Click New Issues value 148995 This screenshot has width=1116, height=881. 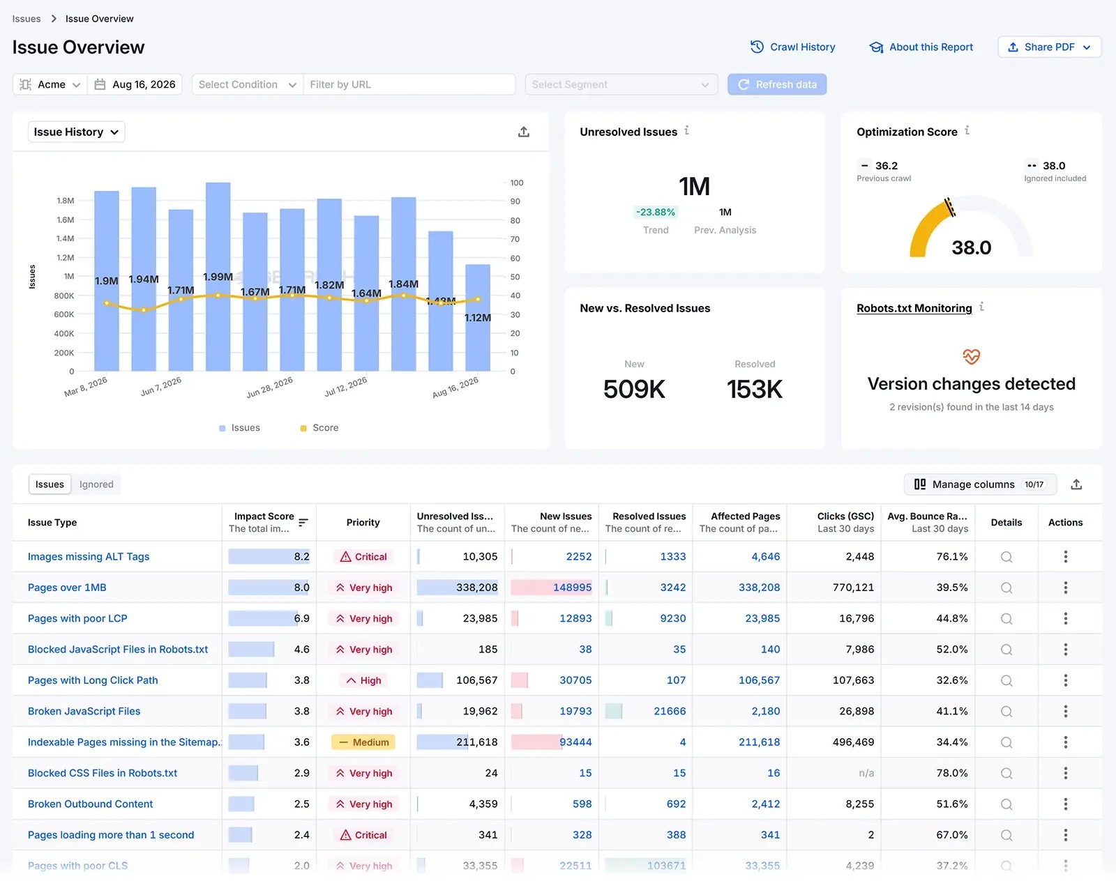click(x=572, y=588)
